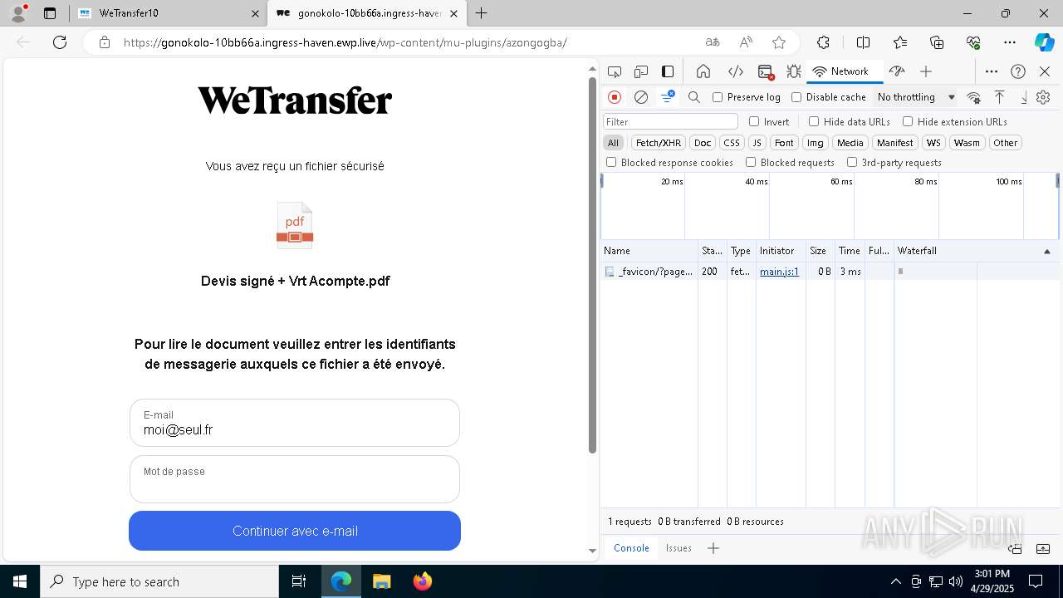Viewport: 1063px width, 598px height.
Task: Open browser Extensions icon
Action: pyautogui.click(x=823, y=42)
